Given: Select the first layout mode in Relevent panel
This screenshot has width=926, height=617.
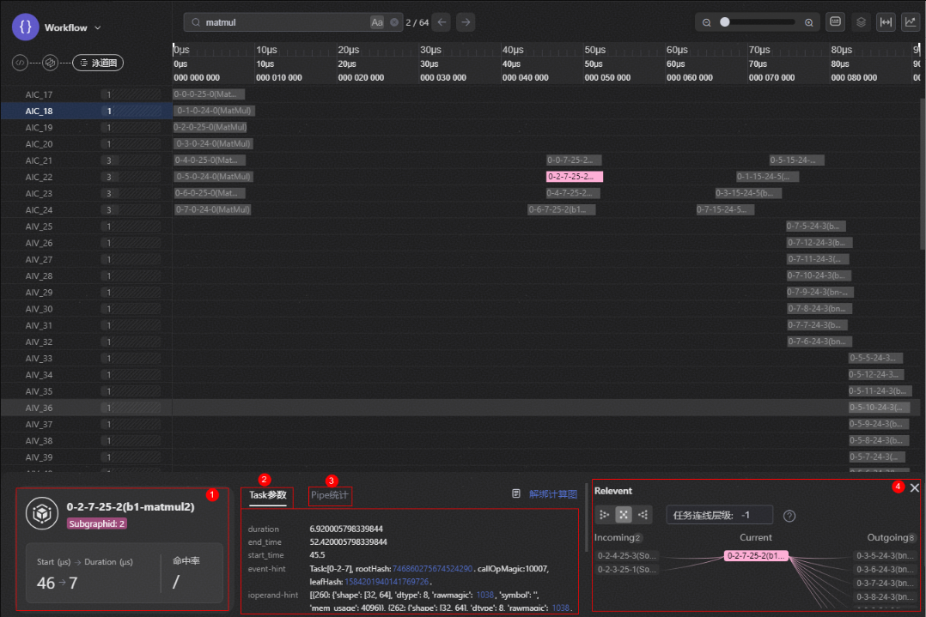Looking at the screenshot, I should pos(605,515).
